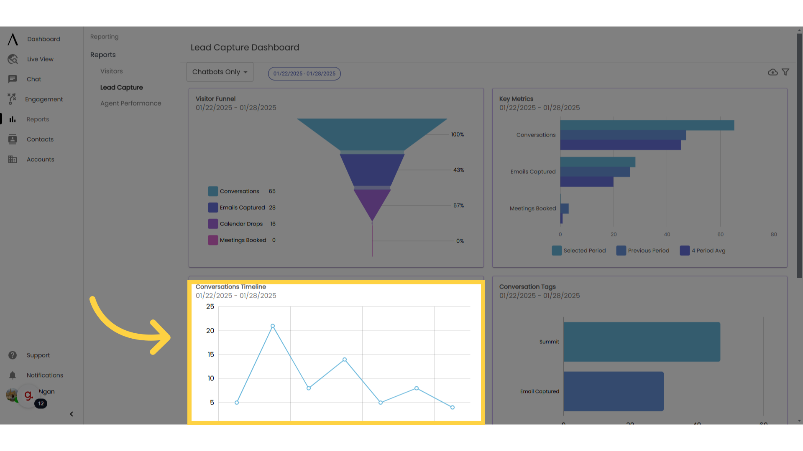
Task: Click the 43% funnel label
Action: [459, 170]
